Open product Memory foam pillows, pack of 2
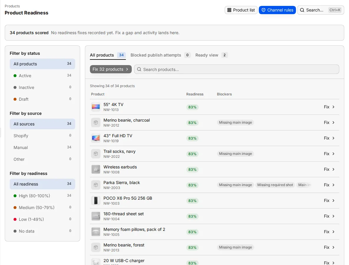The width and height of the screenshot is (349, 265). point(134,232)
